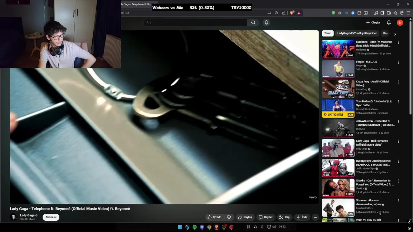Select the partially visible Beyoncé chip
This screenshot has height=232, width=413.
pos(386,33)
